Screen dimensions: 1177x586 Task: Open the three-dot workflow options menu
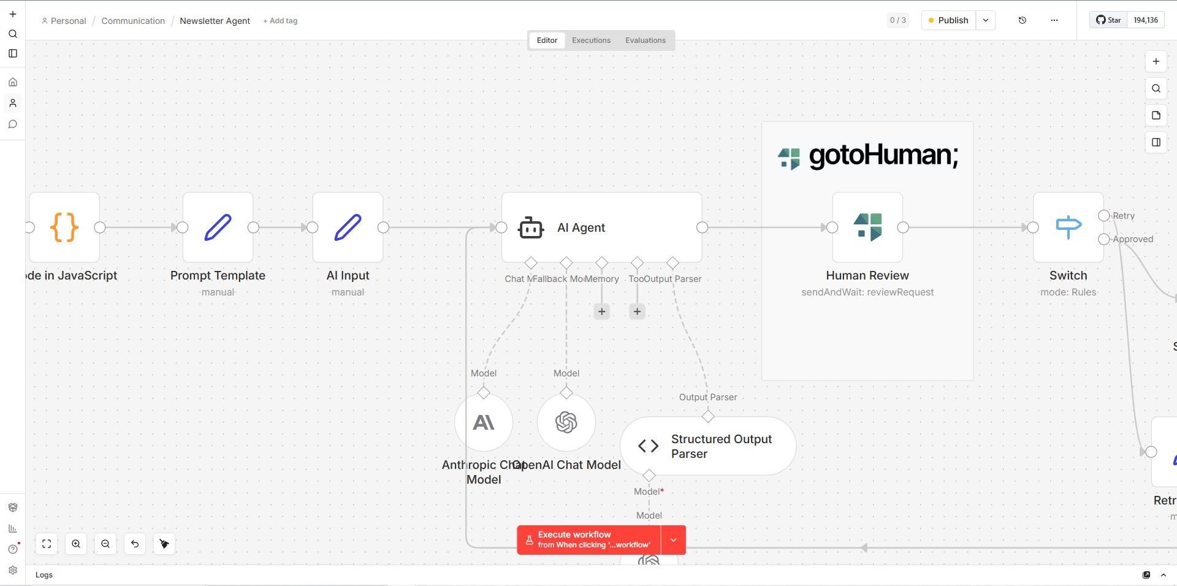pos(1054,20)
